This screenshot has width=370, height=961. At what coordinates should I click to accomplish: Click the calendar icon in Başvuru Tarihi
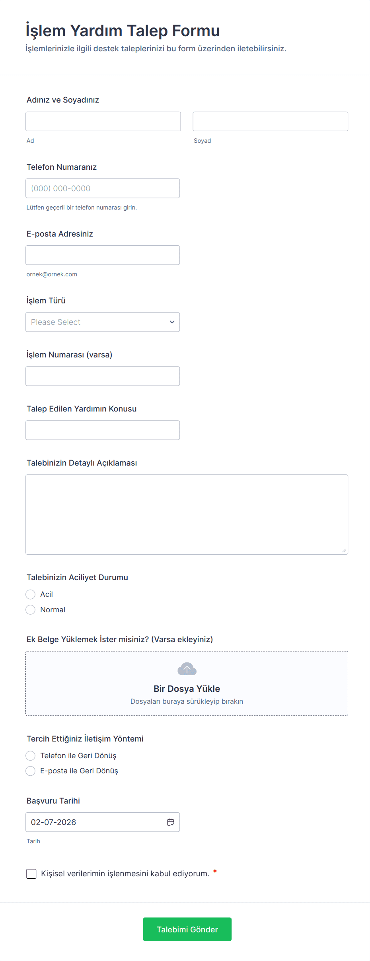pos(171,822)
